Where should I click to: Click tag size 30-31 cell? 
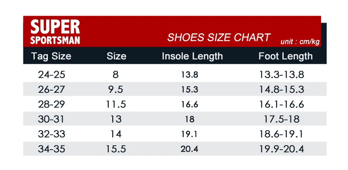point(51,119)
